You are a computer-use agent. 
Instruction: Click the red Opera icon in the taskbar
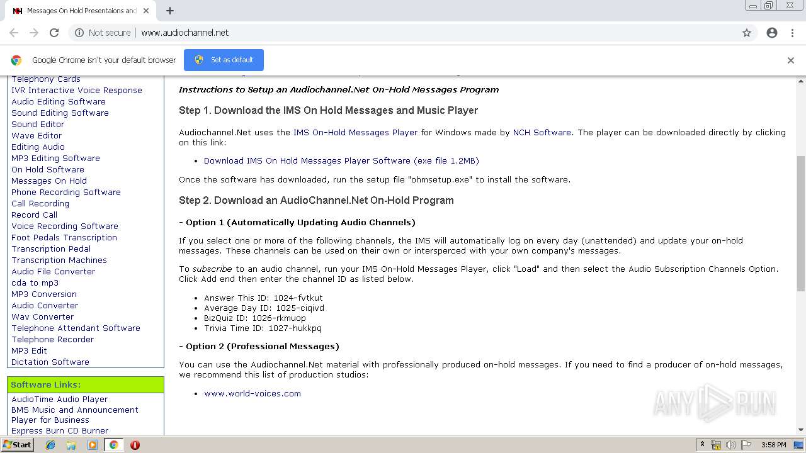[135, 445]
